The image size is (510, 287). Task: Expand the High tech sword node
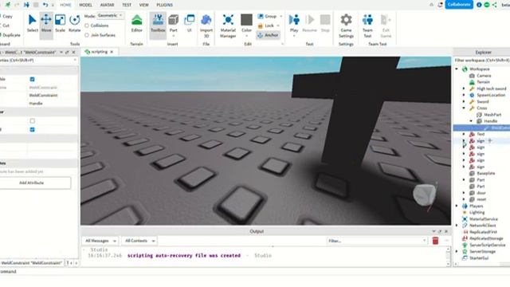pos(464,88)
